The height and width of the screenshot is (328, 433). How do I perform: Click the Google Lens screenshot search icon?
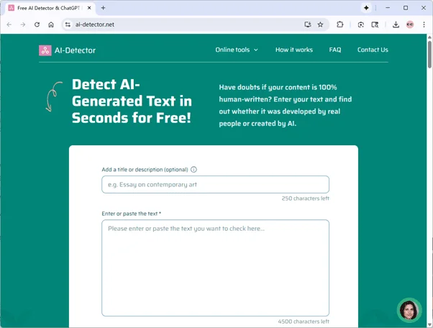point(360,24)
